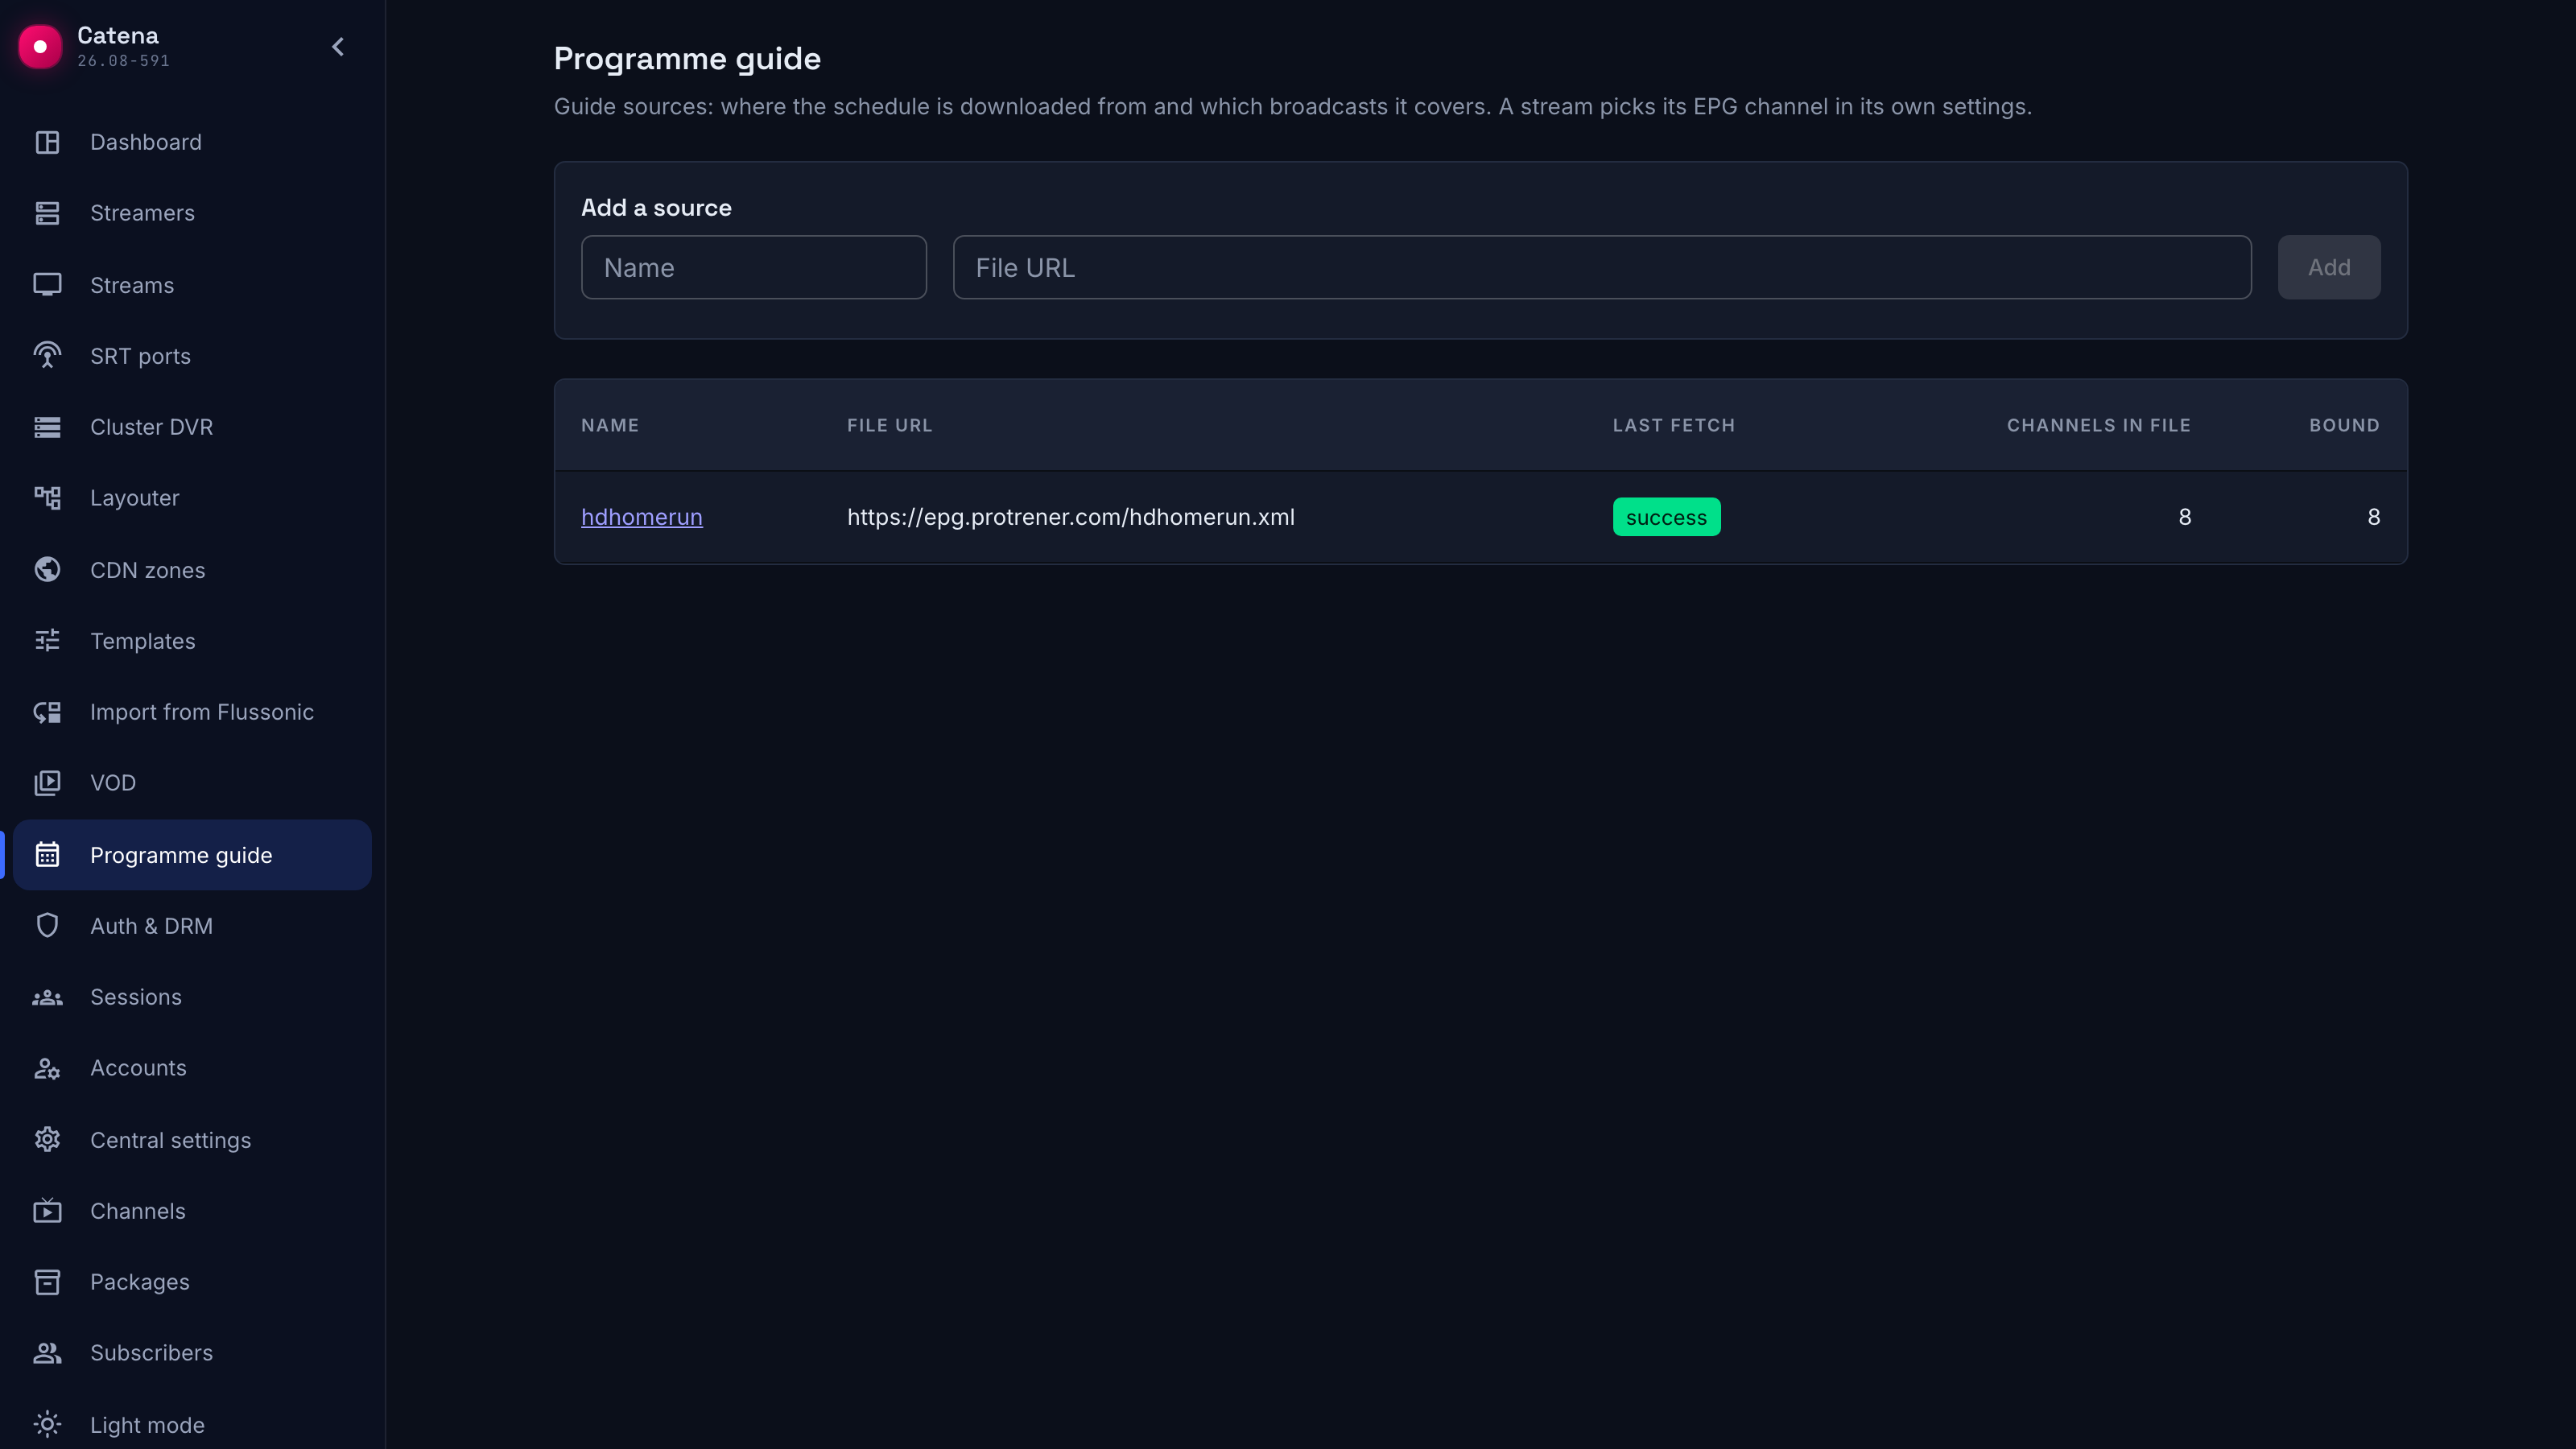Click the Catena version number 26.08-591
The height and width of the screenshot is (1449, 2576).
tap(123, 61)
